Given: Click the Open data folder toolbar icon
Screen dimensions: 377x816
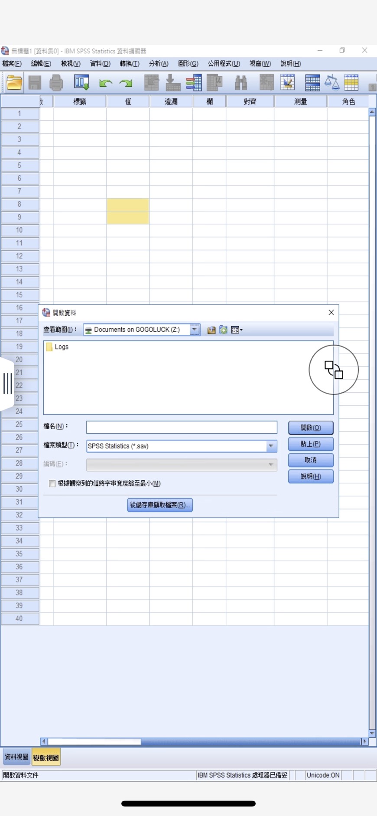Looking at the screenshot, I should click(14, 82).
